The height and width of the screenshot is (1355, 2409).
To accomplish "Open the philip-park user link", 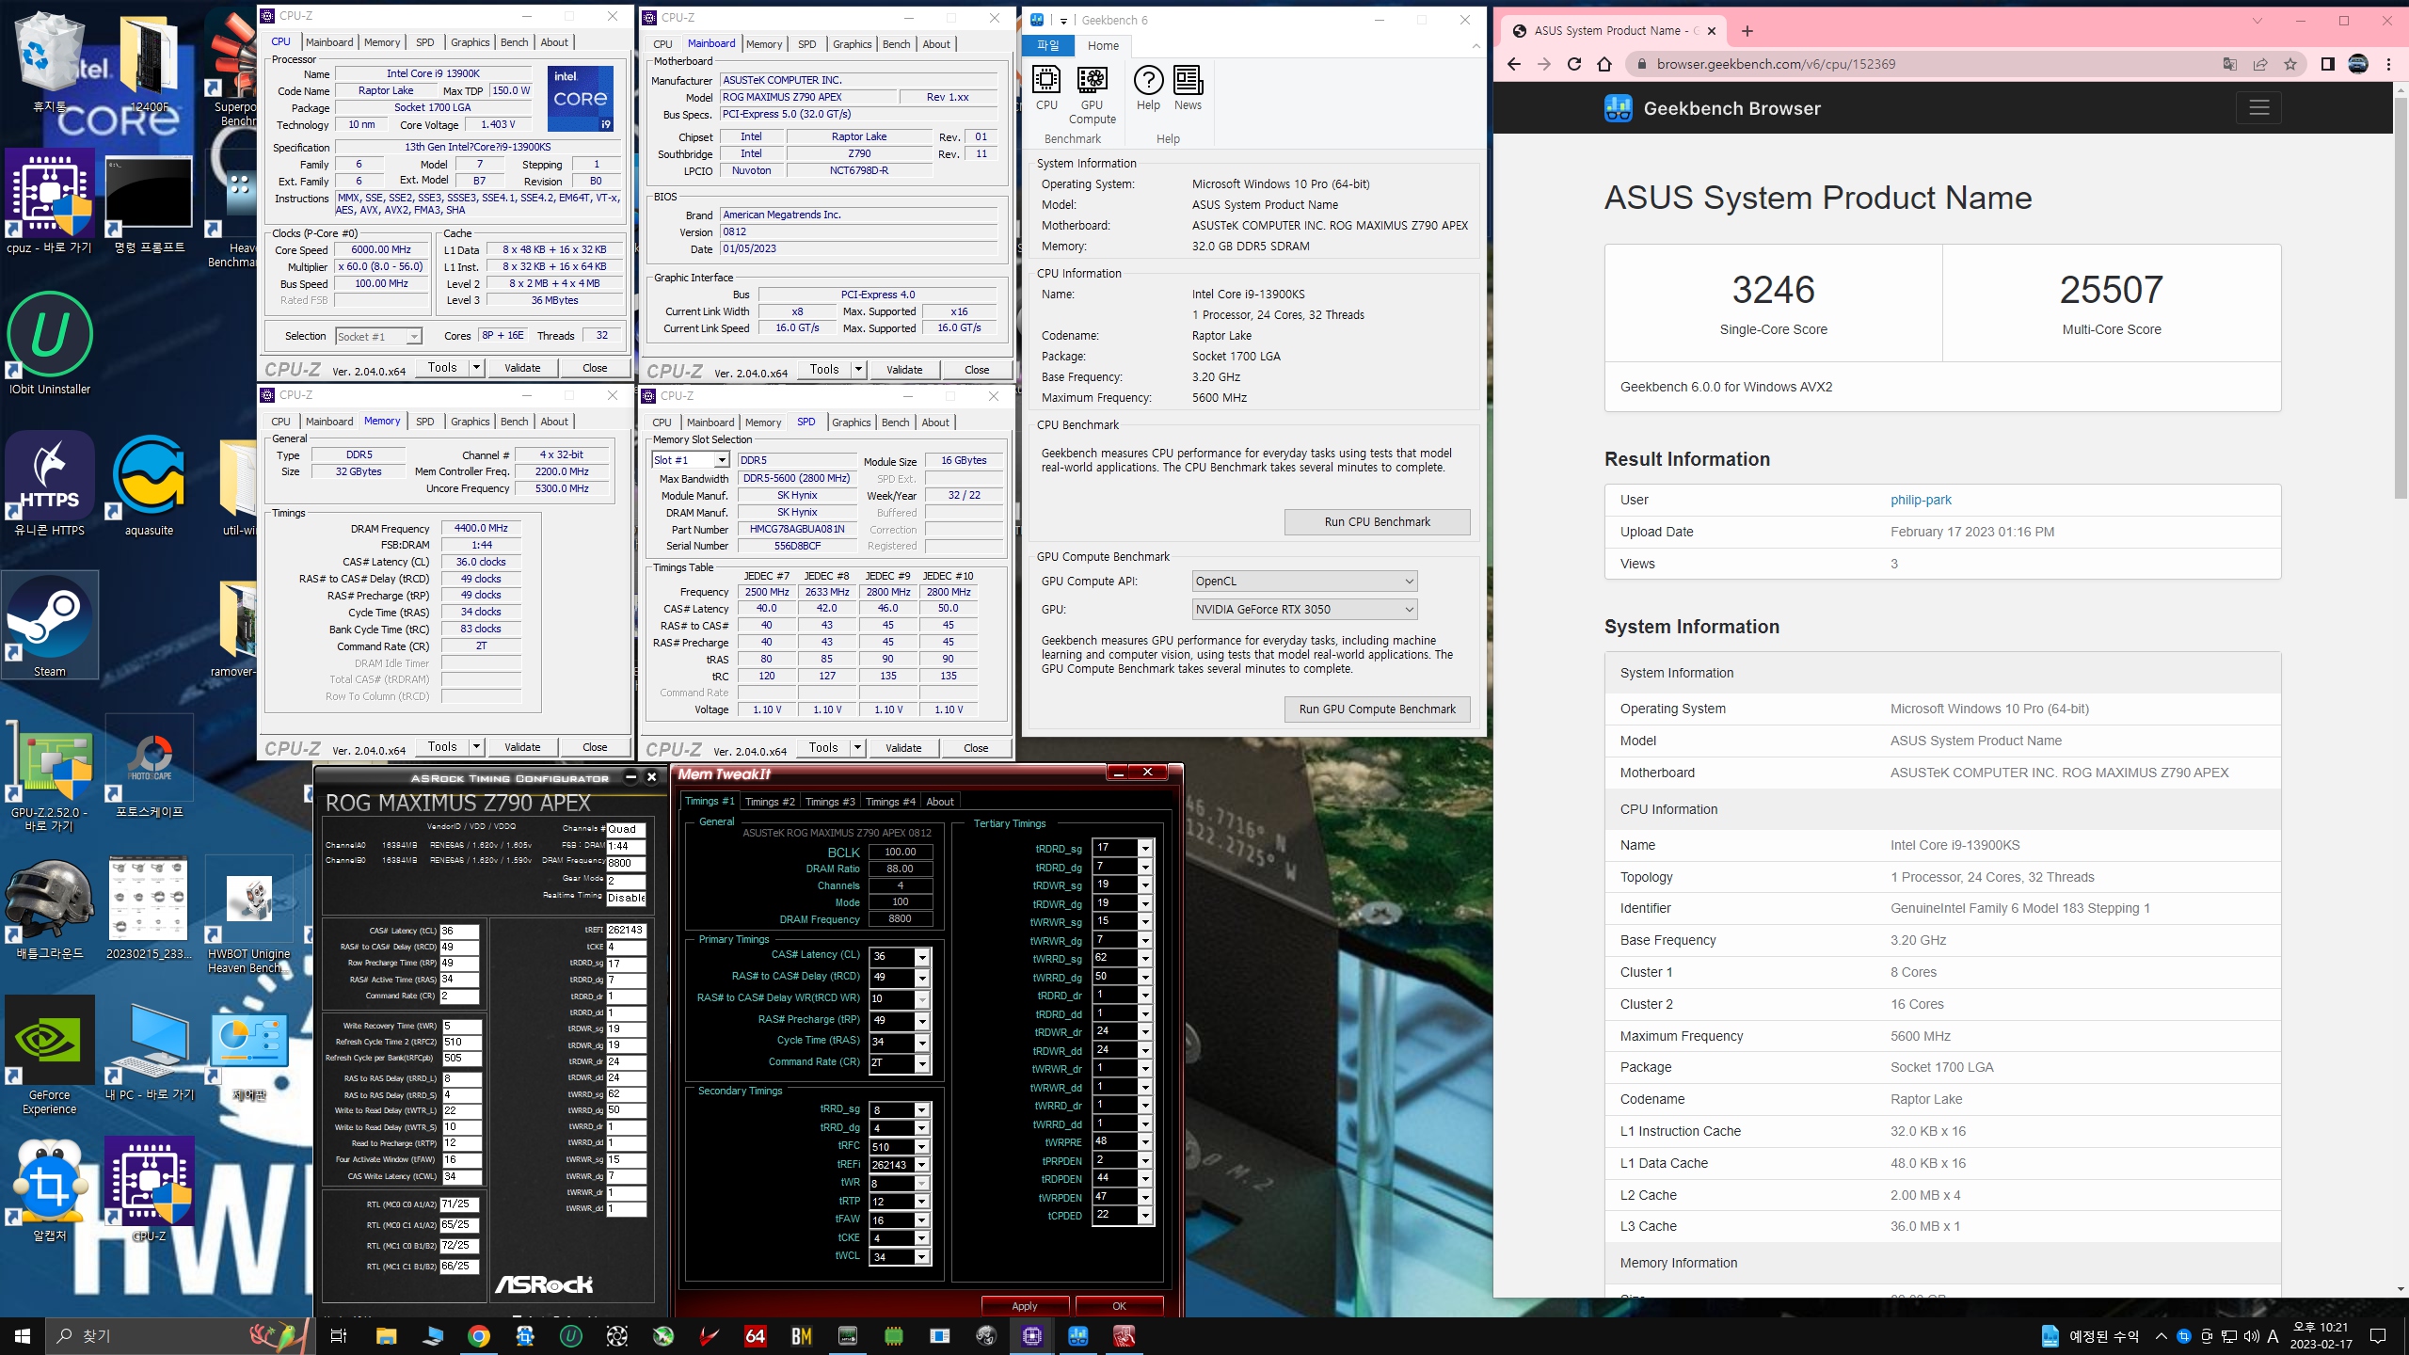I will click(x=1921, y=501).
